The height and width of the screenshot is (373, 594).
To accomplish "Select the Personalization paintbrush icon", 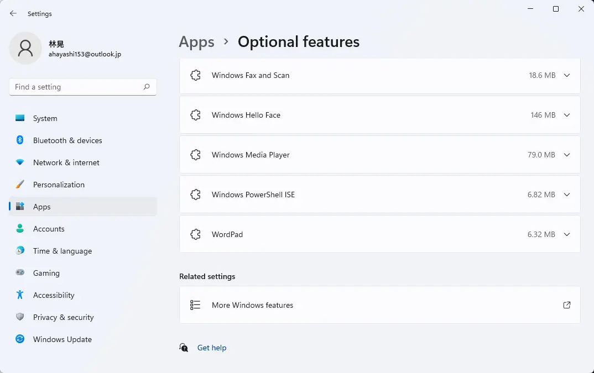I will pyautogui.click(x=20, y=185).
